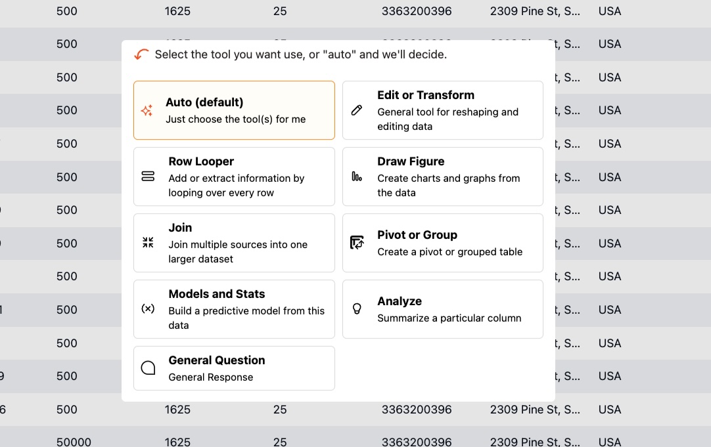Click the Analyze lightbulb icon
Viewport: 711px width, 447px height.
(357, 309)
